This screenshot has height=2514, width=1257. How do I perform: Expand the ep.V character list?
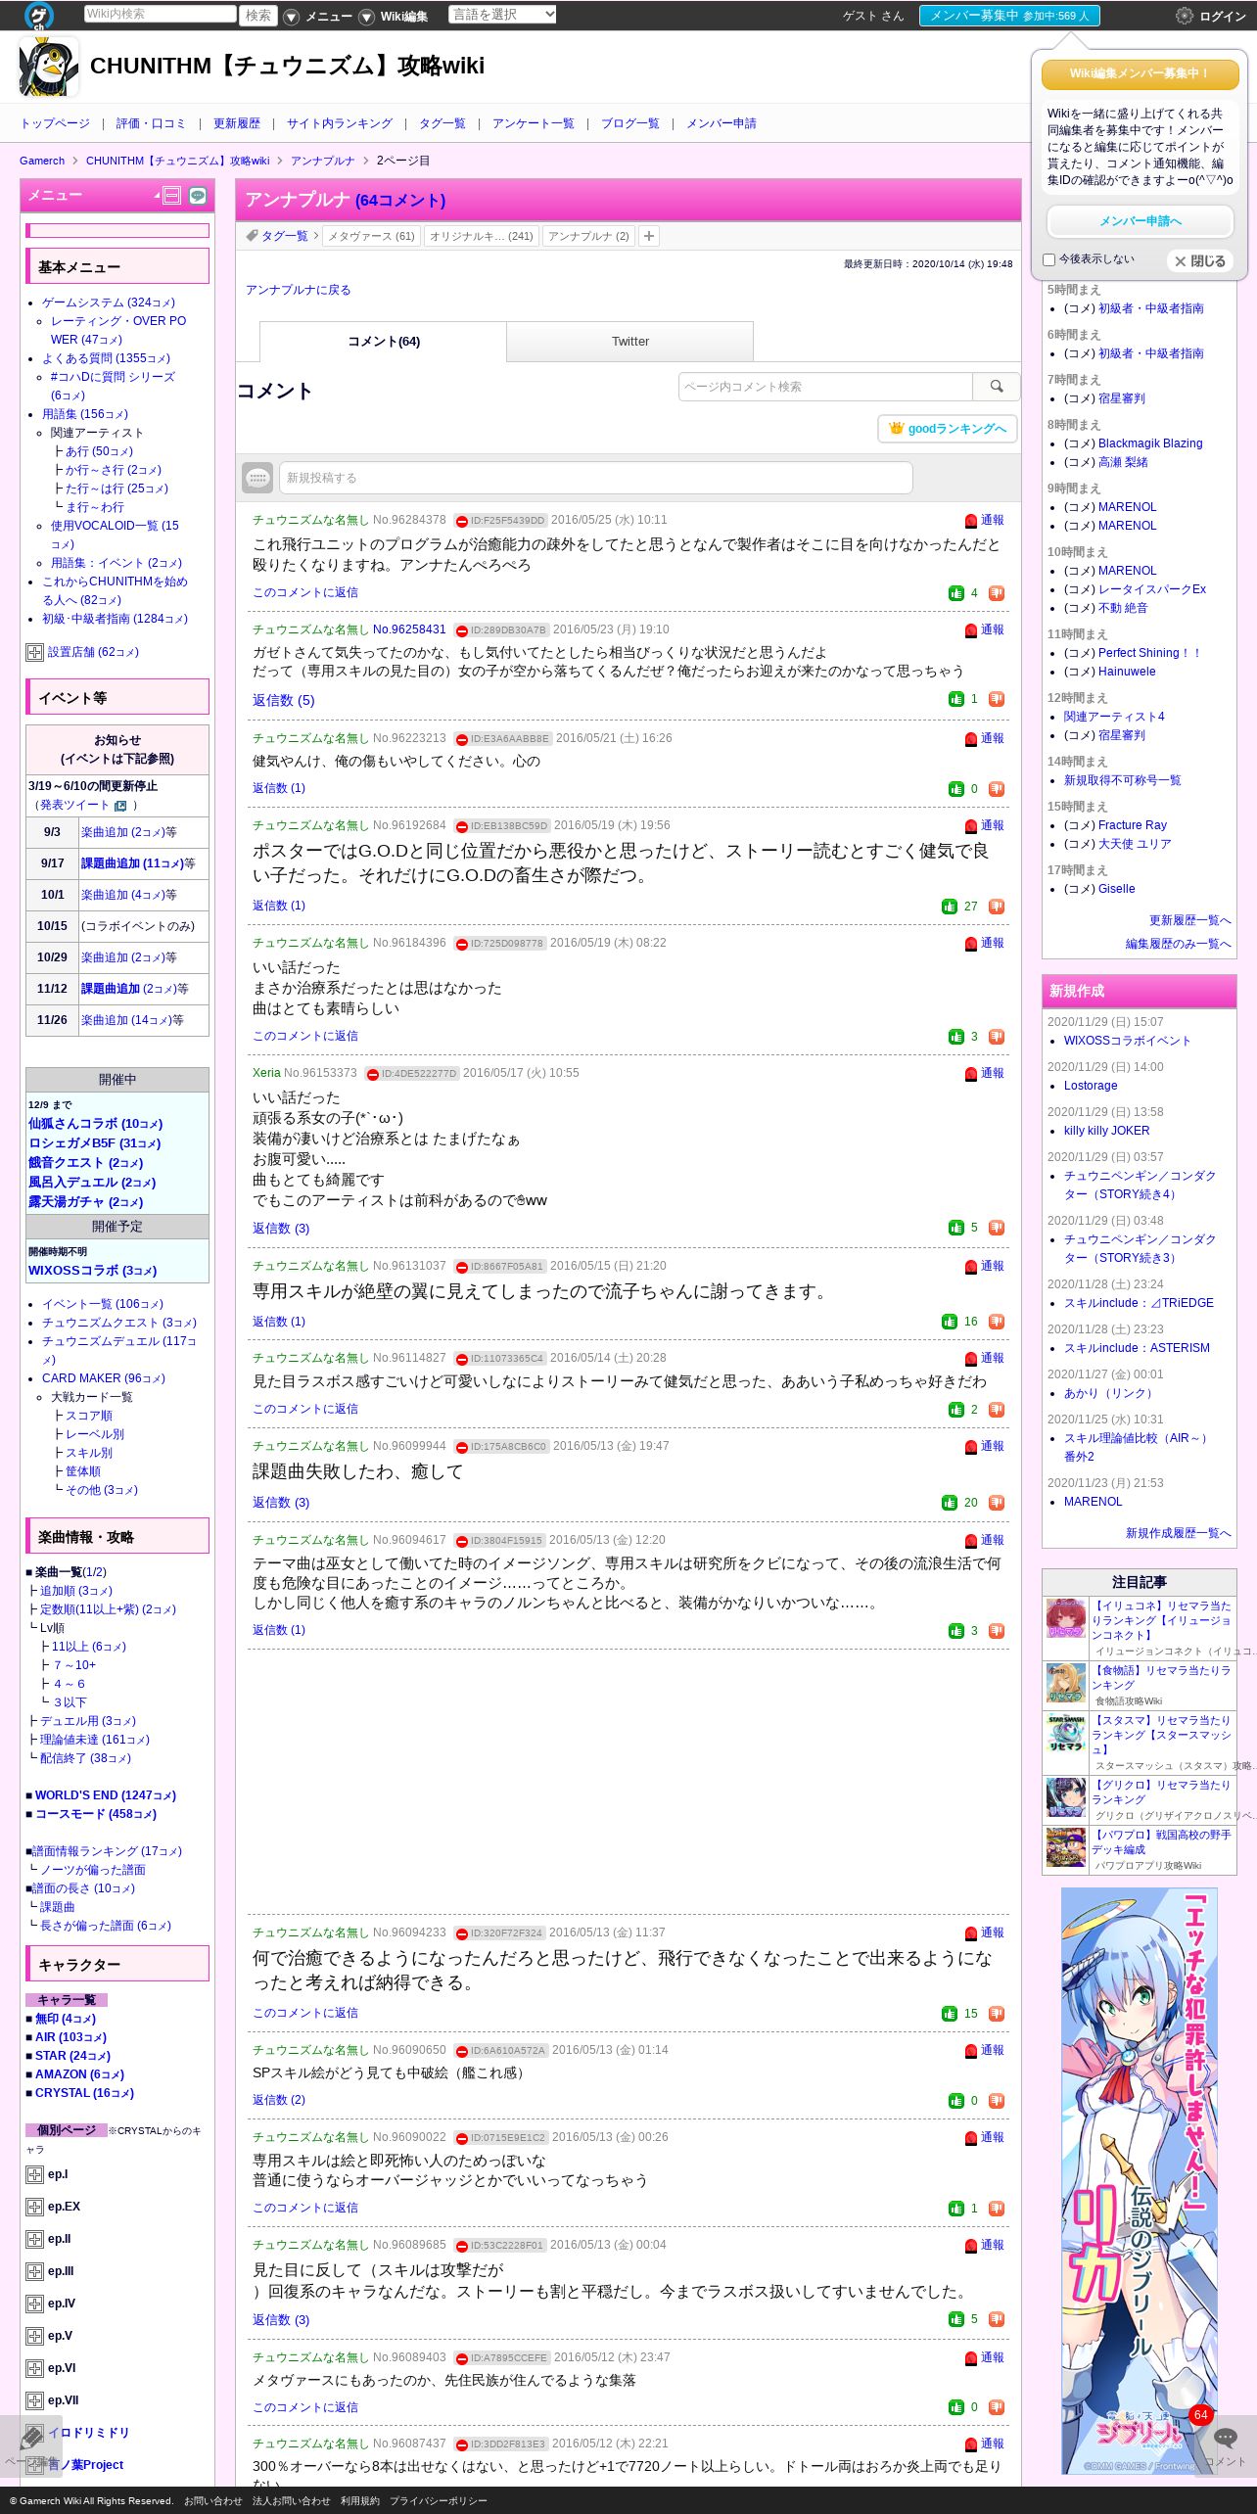34,2336
